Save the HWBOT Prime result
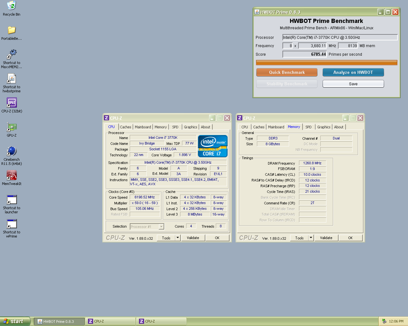 tap(353, 84)
